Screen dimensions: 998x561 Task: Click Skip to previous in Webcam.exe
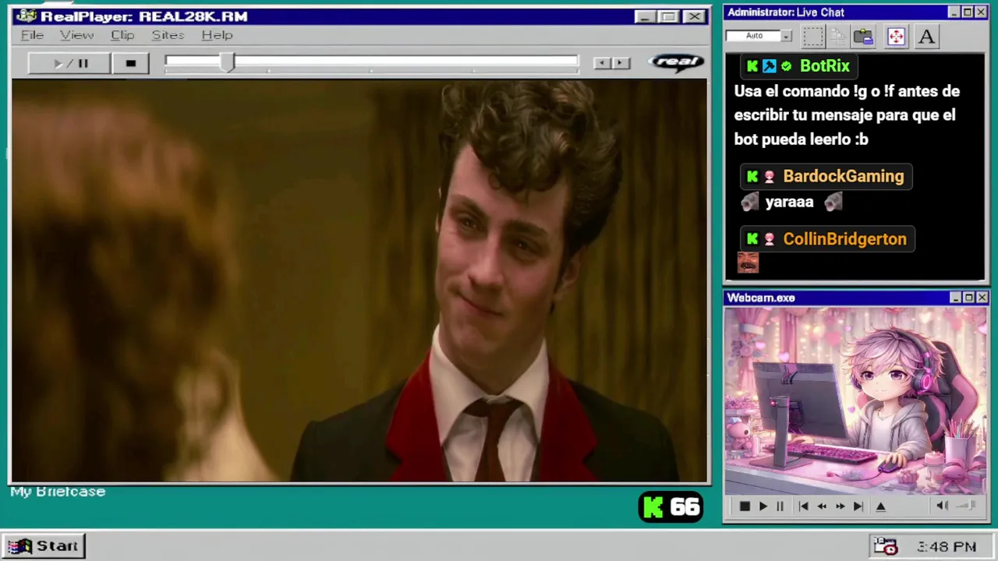coord(803,506)
